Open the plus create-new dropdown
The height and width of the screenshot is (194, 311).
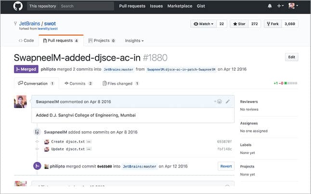281,6
